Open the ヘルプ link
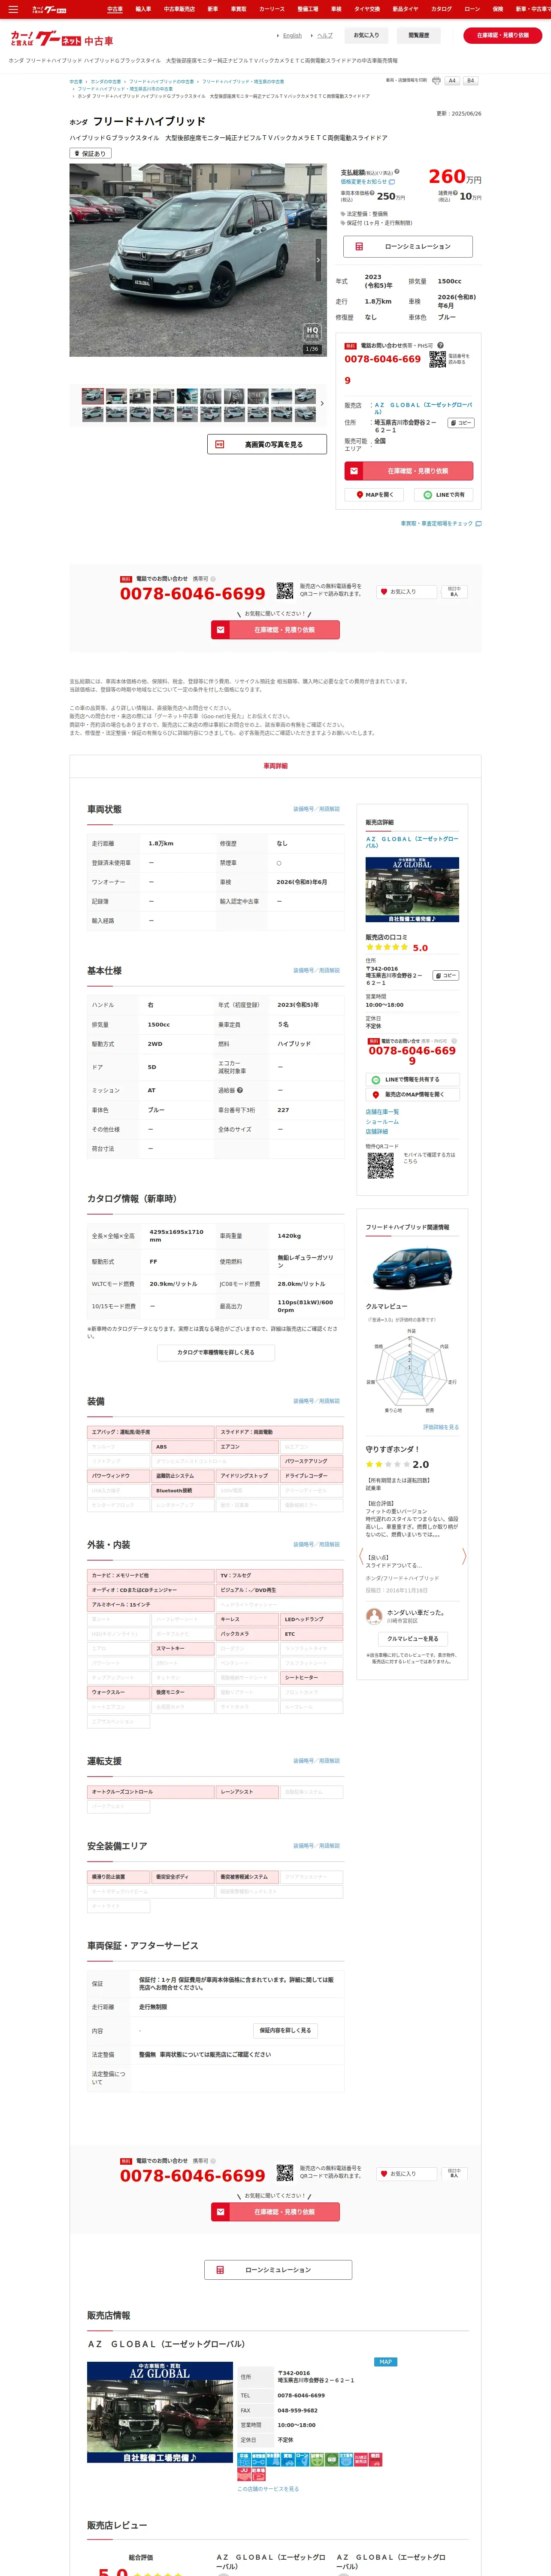Viewport: 551px width, 2576px height. (325, 35)
